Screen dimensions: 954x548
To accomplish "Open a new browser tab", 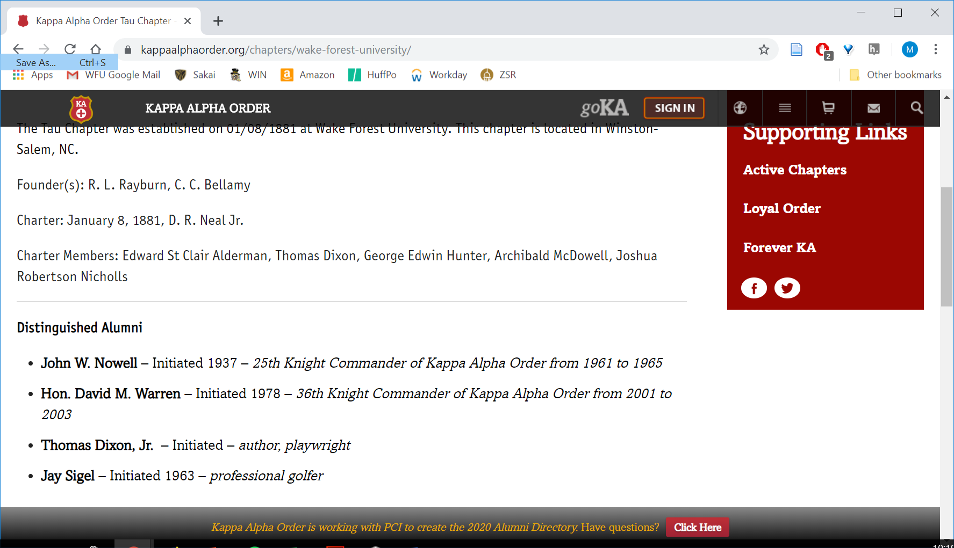I will click(218, 21).
